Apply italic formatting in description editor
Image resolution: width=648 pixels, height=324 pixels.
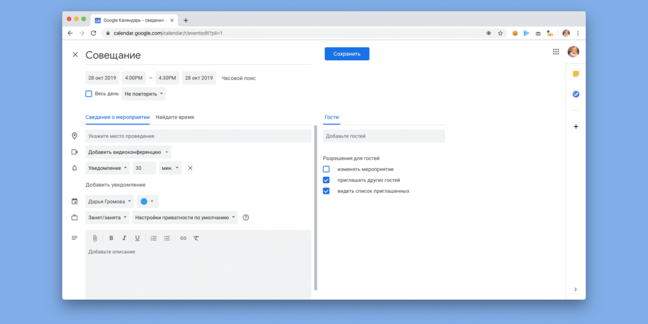(124, 238)
